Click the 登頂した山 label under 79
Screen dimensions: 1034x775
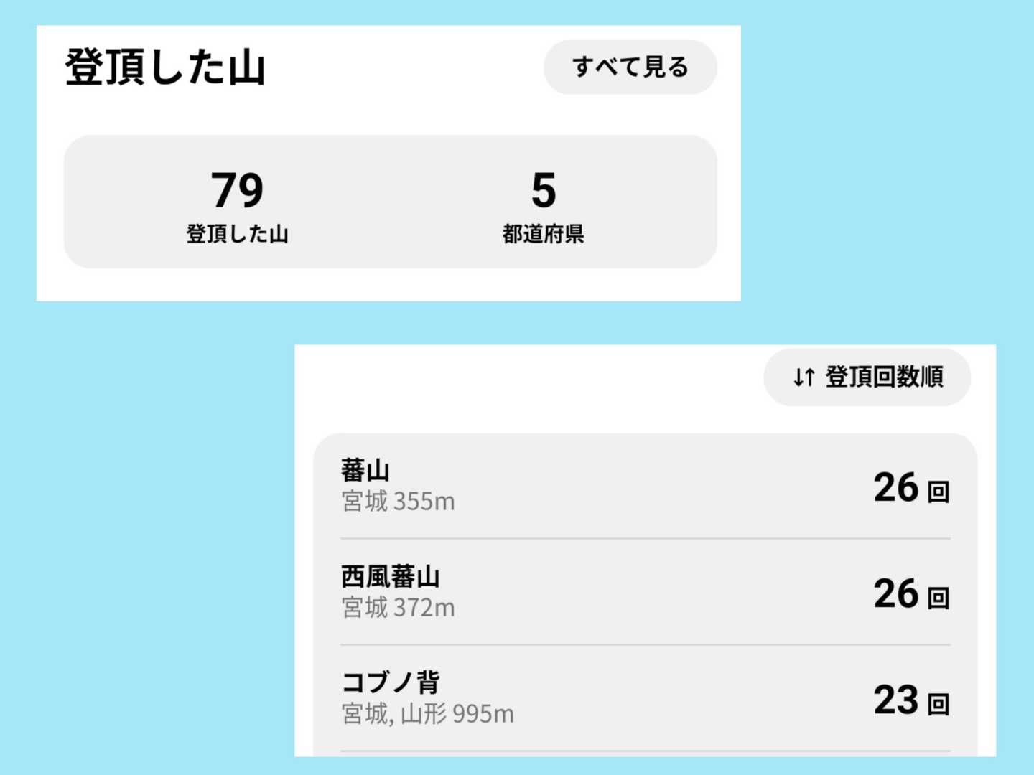click(237, 234)
